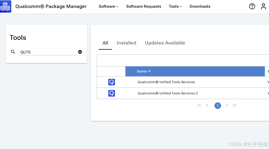Expand the Software dropdown menu
269x149 pixels.
[x=108, y=7]
